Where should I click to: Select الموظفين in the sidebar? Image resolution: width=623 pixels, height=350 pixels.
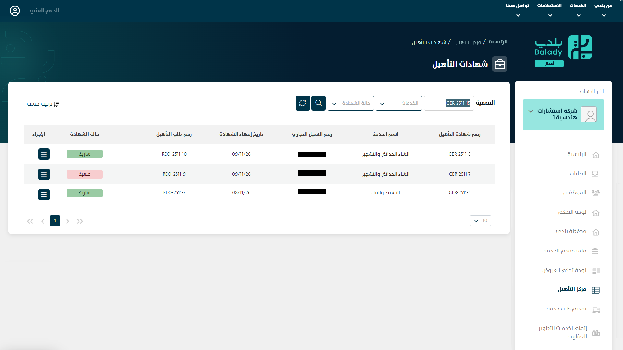tap(574, 192)
